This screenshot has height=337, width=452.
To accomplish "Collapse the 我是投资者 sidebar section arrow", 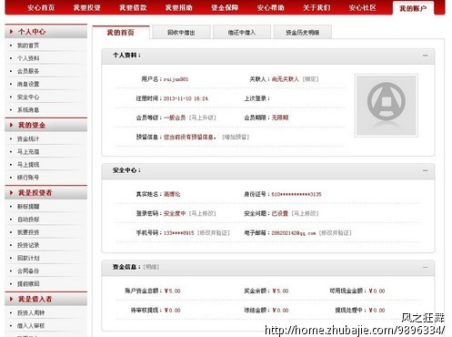I will tap(12, 193).
